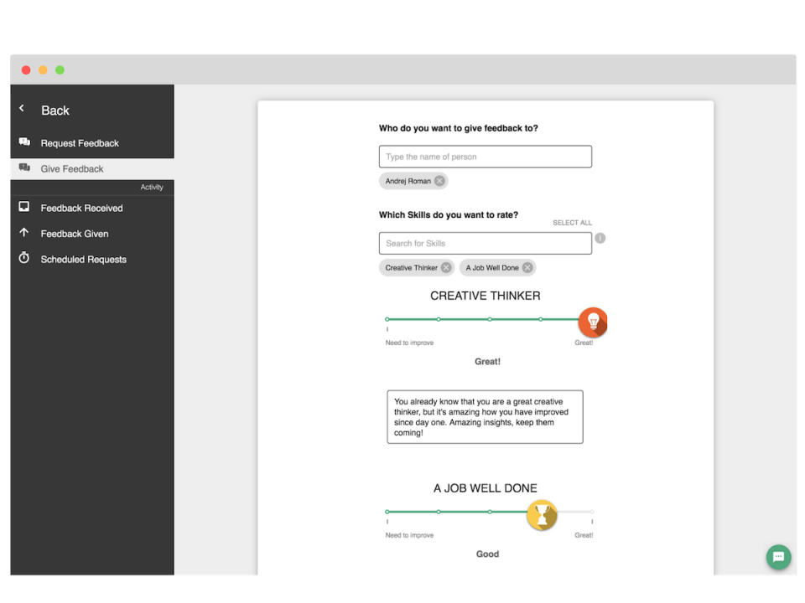Open Feedback Received via its screen icon
The width and height of the screenshot is (805, 603).
click(x=25, y=207)
